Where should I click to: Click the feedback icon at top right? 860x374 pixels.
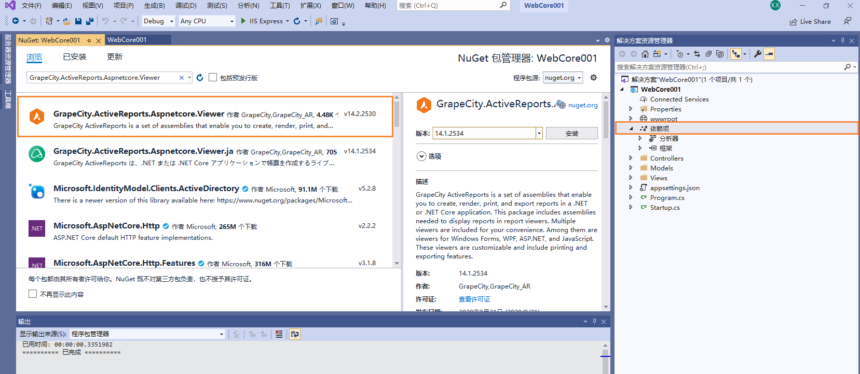point(848,21)
